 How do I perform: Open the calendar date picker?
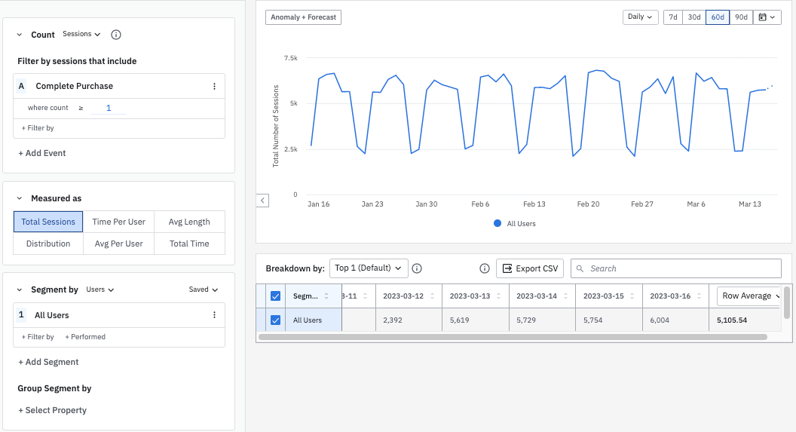768,17
